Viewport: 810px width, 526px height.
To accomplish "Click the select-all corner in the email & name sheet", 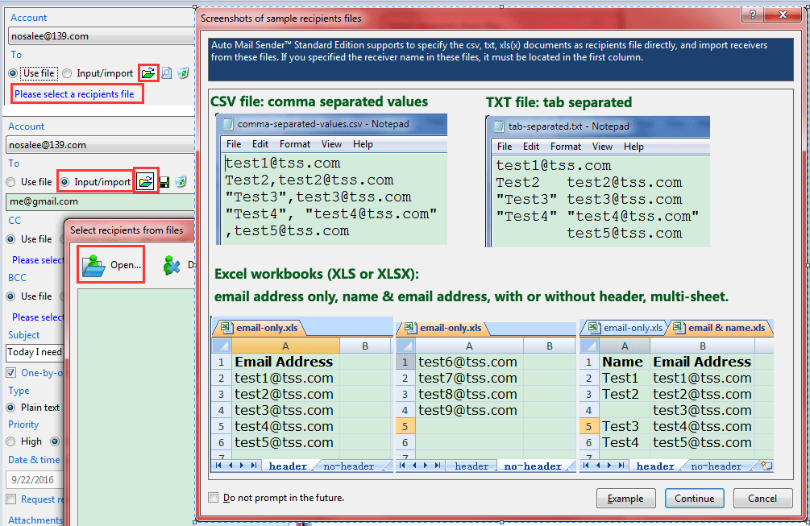I will tap(589, 346).
